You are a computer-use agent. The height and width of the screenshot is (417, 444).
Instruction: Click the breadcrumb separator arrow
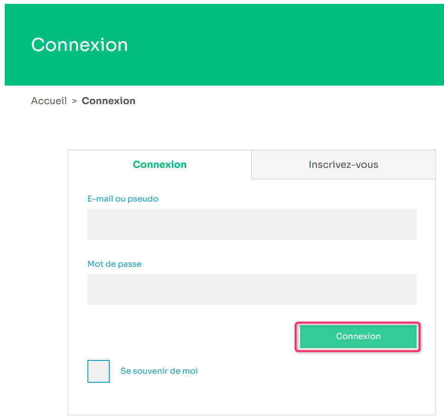coord(74,101)
